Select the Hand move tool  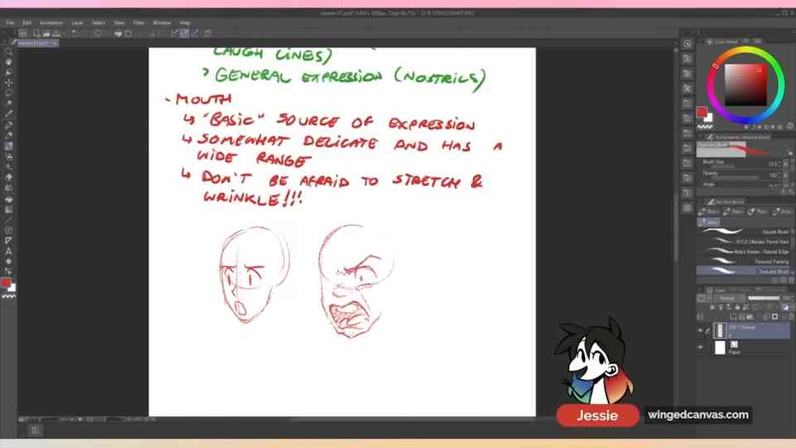click(9, 61)
